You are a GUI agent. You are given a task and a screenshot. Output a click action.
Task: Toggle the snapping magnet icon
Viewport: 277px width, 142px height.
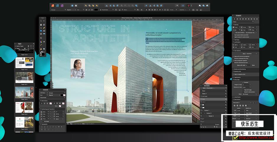(x=189, y=6)
